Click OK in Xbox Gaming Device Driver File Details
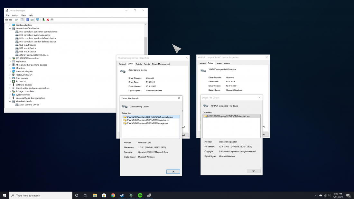Image resolution: width=354 pixels, height=199 pixels. click(173, 172)
